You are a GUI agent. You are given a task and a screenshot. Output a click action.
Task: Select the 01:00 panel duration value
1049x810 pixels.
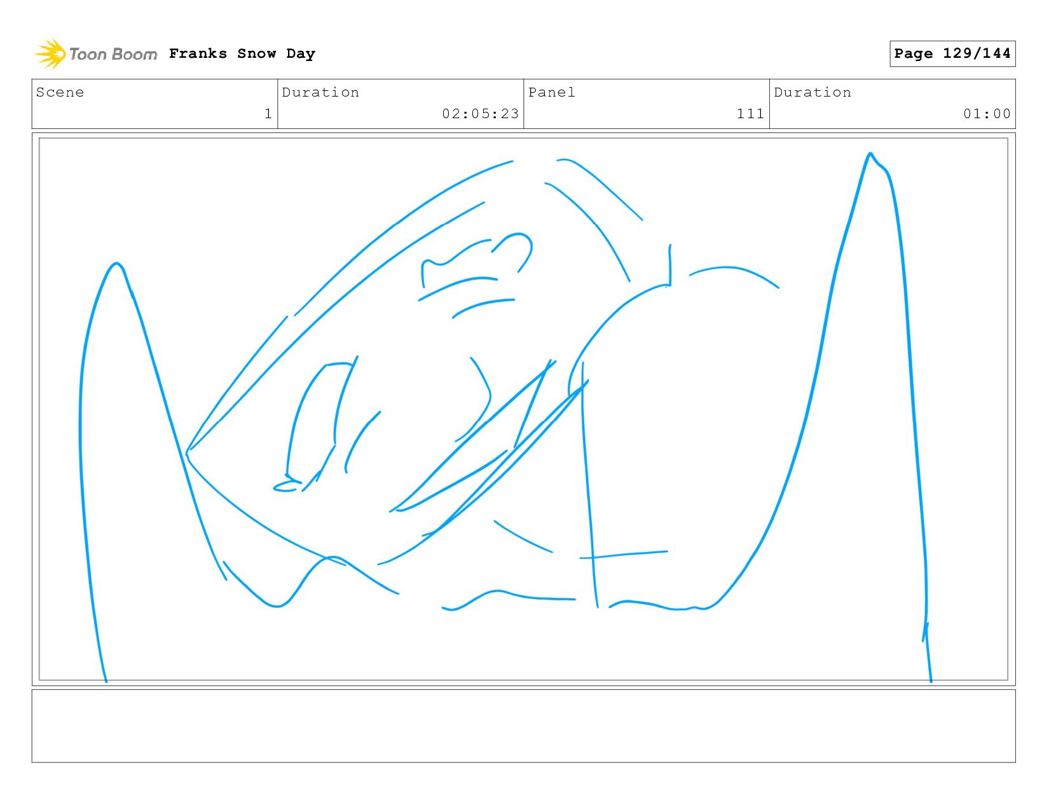[987, 114]
